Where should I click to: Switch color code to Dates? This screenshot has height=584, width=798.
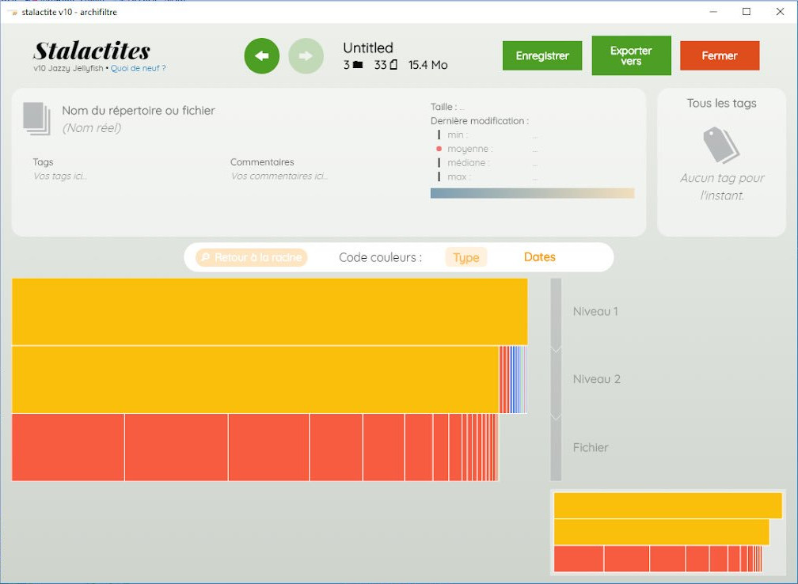pyautogui.click(x=539, y=257)
